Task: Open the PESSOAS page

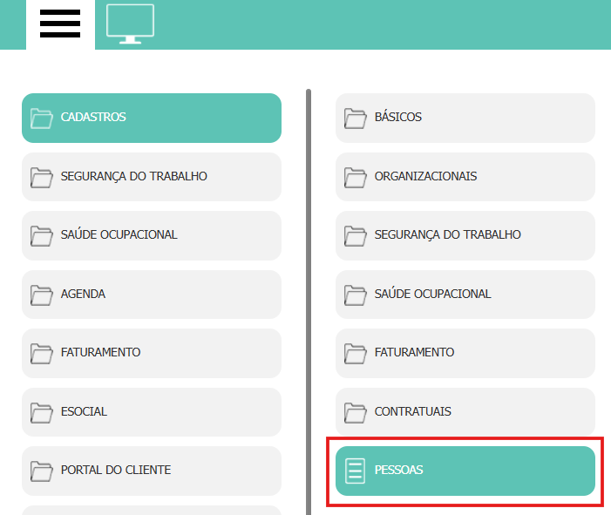Action: [x=465, y=471]
